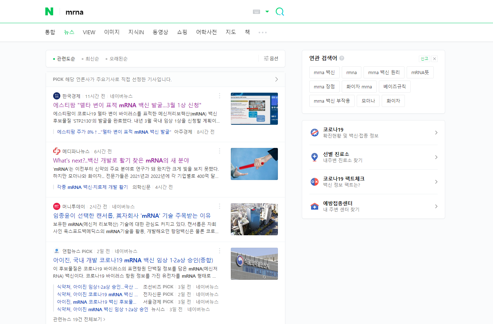Search related keyword 베이즈규칙
The height and width of the screenshot is (324, 493).
pos(395,87)
